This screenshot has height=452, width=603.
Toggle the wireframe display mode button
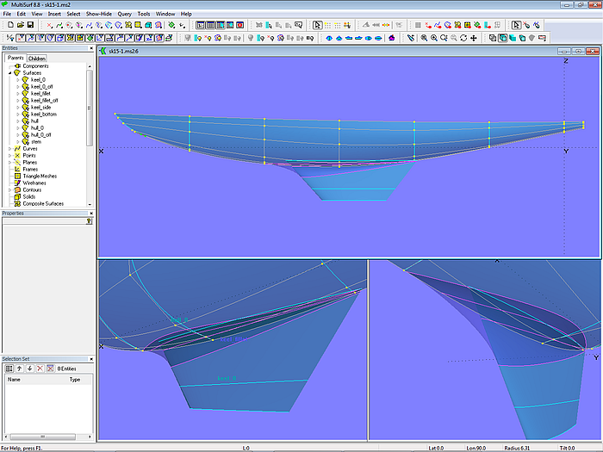pyautogui.click(x=493, y=38)
